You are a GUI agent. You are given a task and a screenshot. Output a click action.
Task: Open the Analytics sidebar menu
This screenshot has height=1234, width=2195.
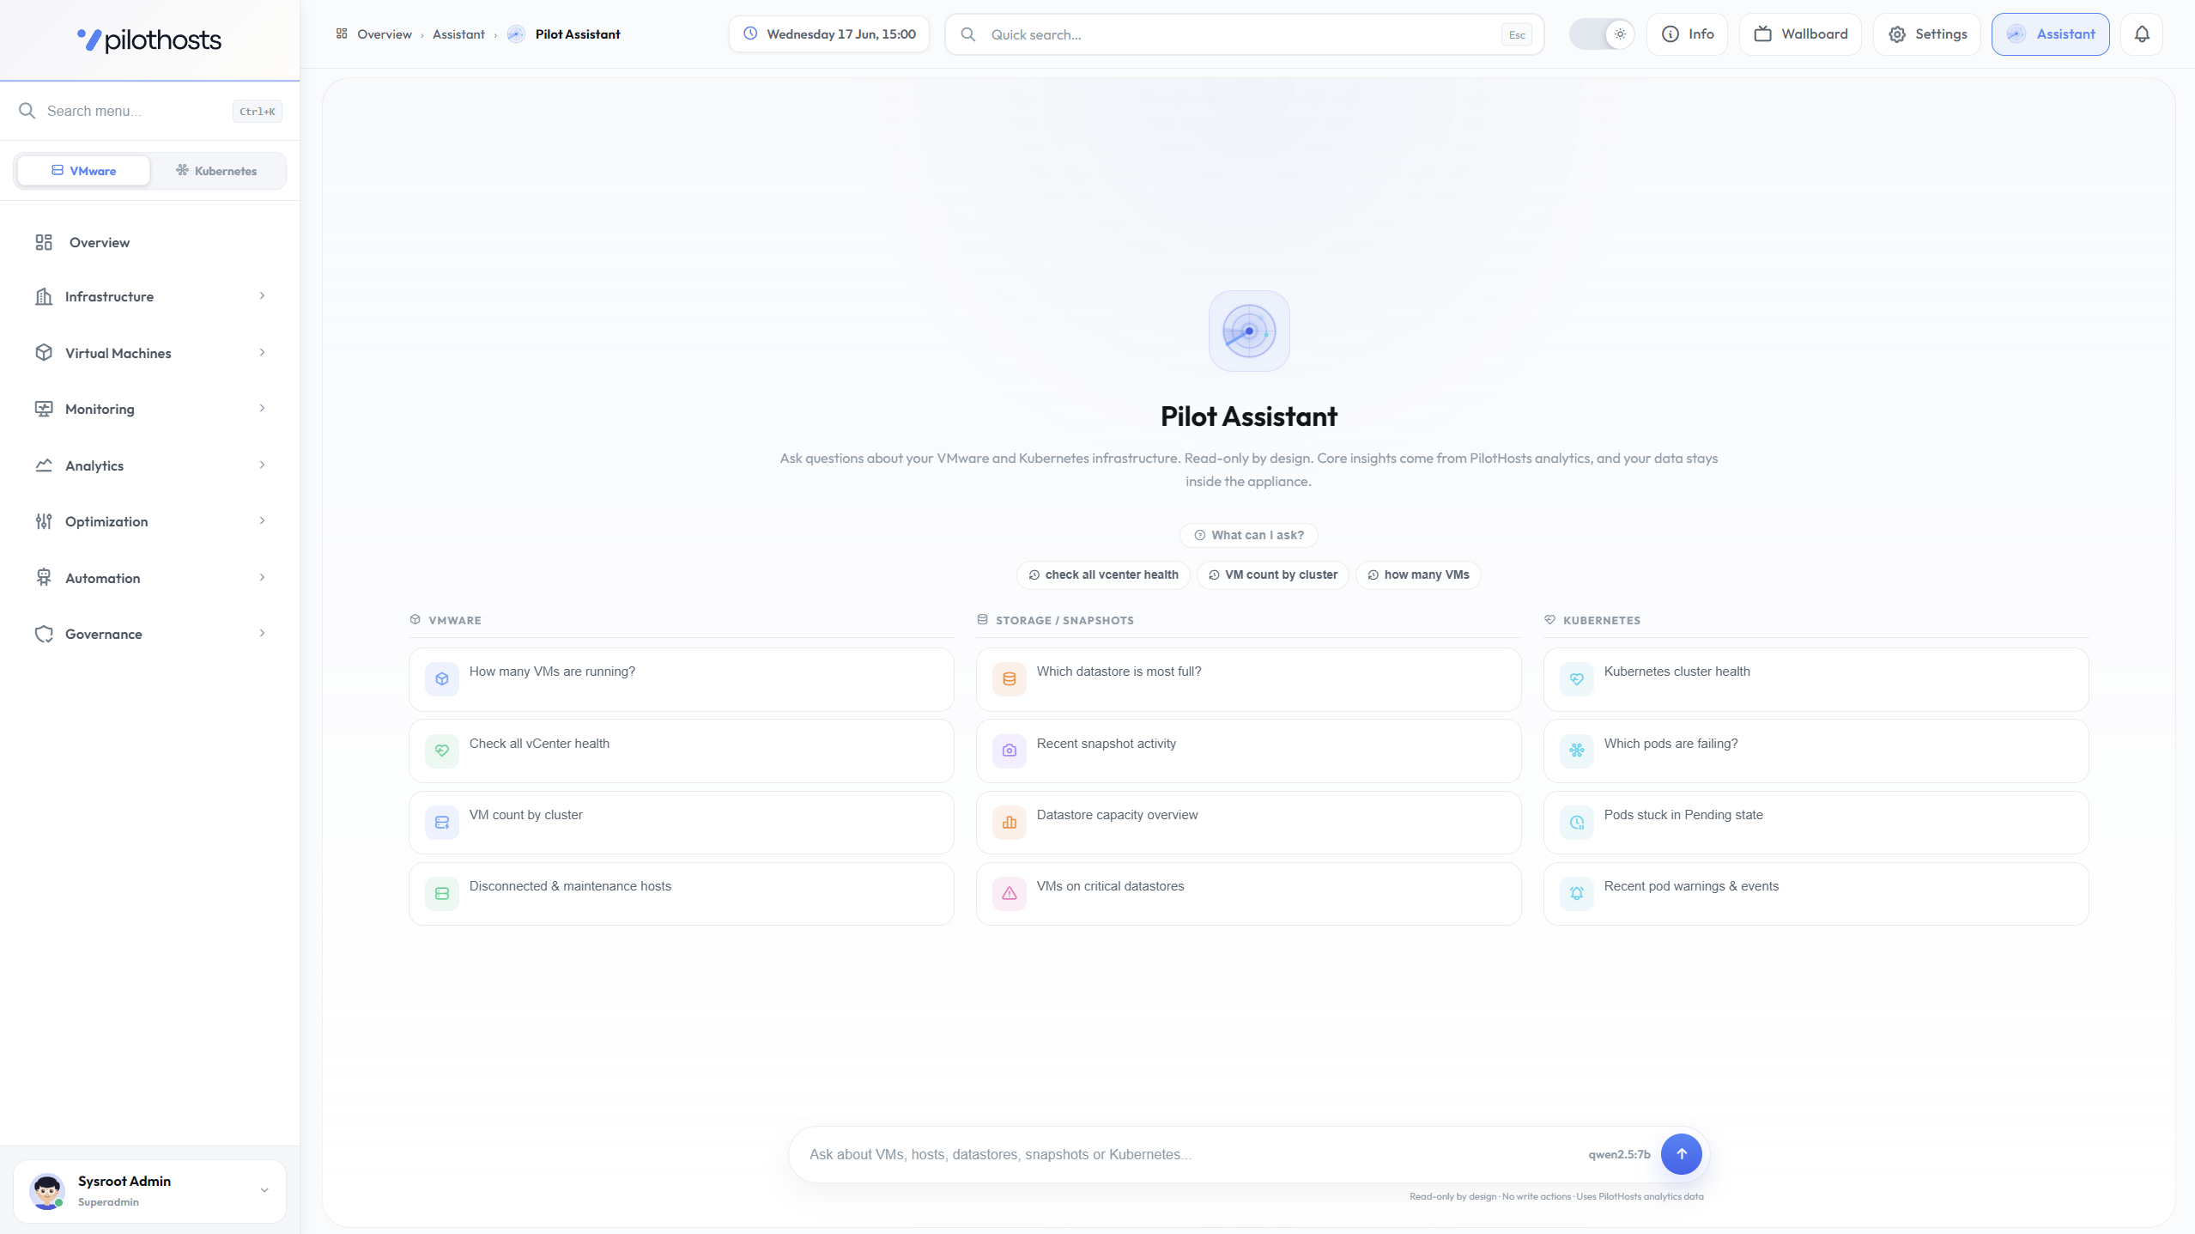[149, 465]
